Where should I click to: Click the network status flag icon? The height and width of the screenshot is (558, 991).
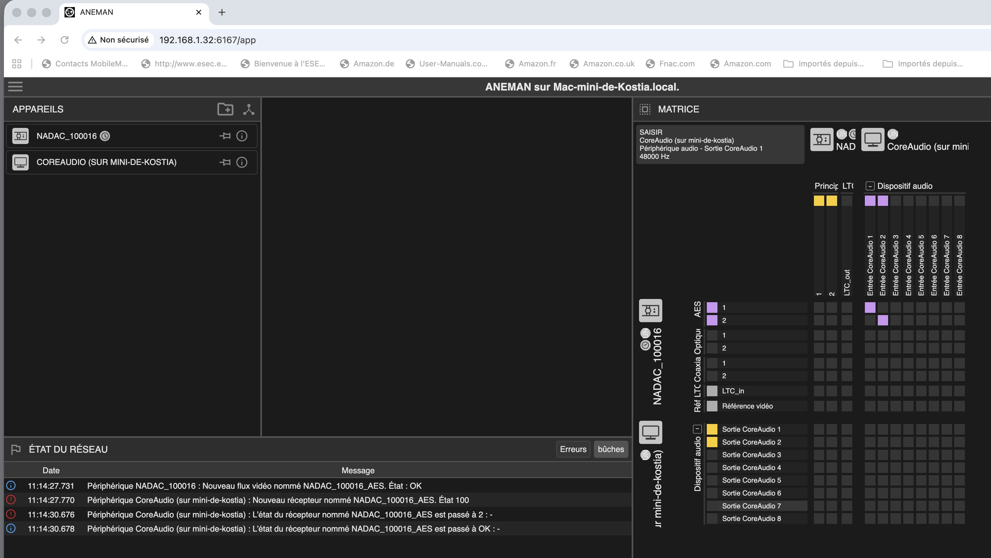coord(16,449)
